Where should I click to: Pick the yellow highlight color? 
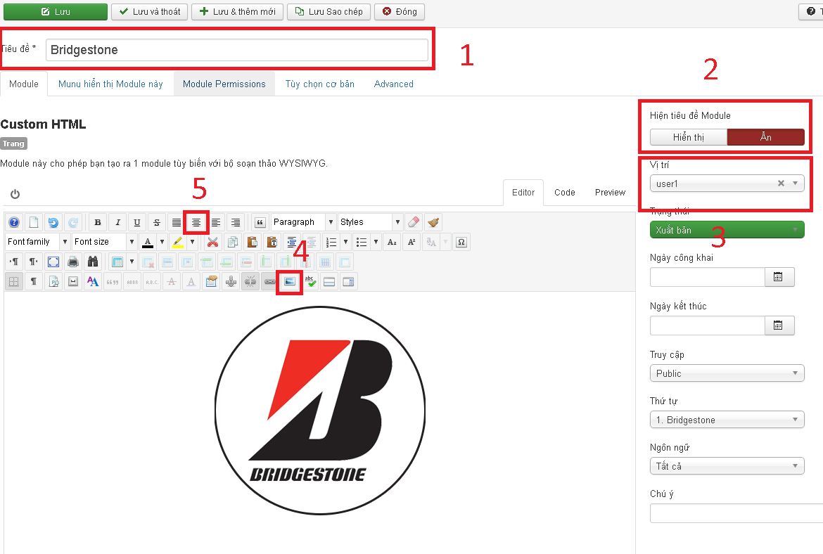pos(178,242)
